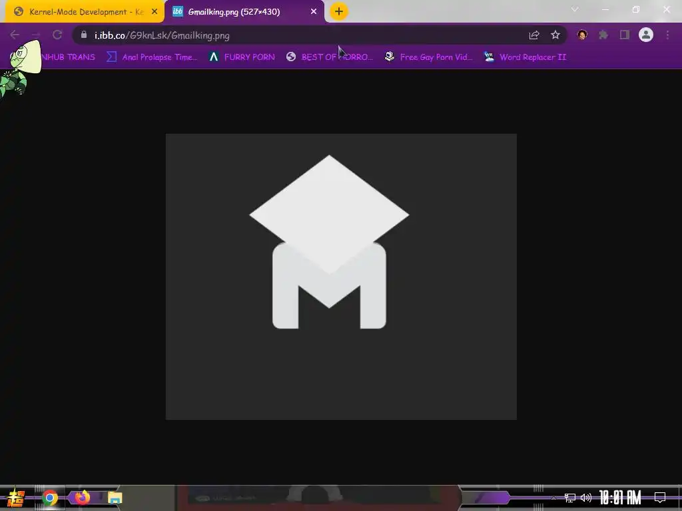This screenshot has width=682, height=511.
Task: Open the Extensions puzzle menu
Action: [603, 35]
